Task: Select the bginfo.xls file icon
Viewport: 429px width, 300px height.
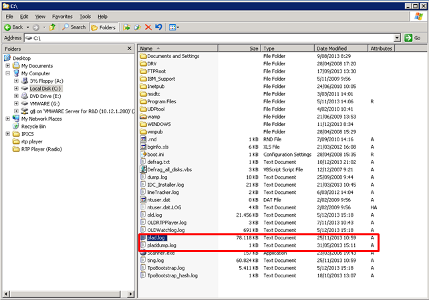Action: tap(144, 147)
